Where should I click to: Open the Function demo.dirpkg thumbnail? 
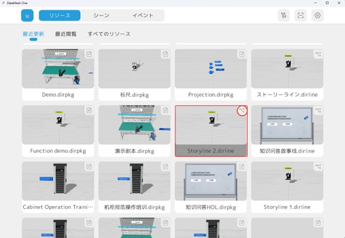coord(58,125)
